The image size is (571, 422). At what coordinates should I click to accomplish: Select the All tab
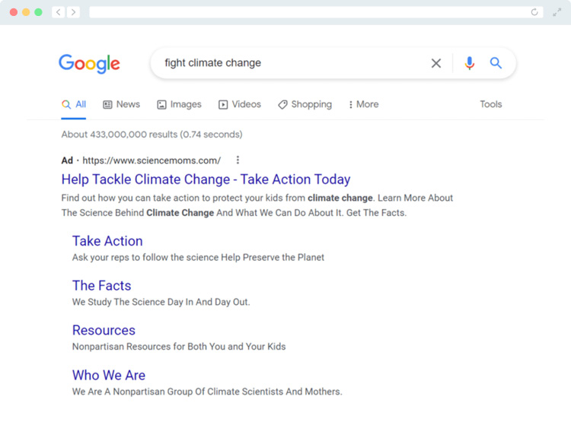tap(74, 104)
